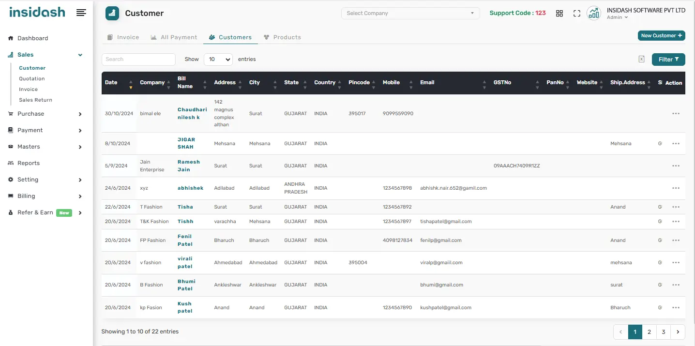This screenshot has height=346, width=695.
Task: Sort table by City column
Action: 263,83
